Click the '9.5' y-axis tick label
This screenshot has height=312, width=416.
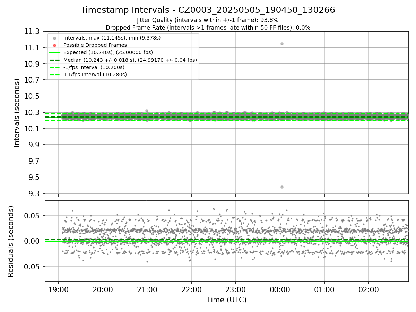pos(34,177)
